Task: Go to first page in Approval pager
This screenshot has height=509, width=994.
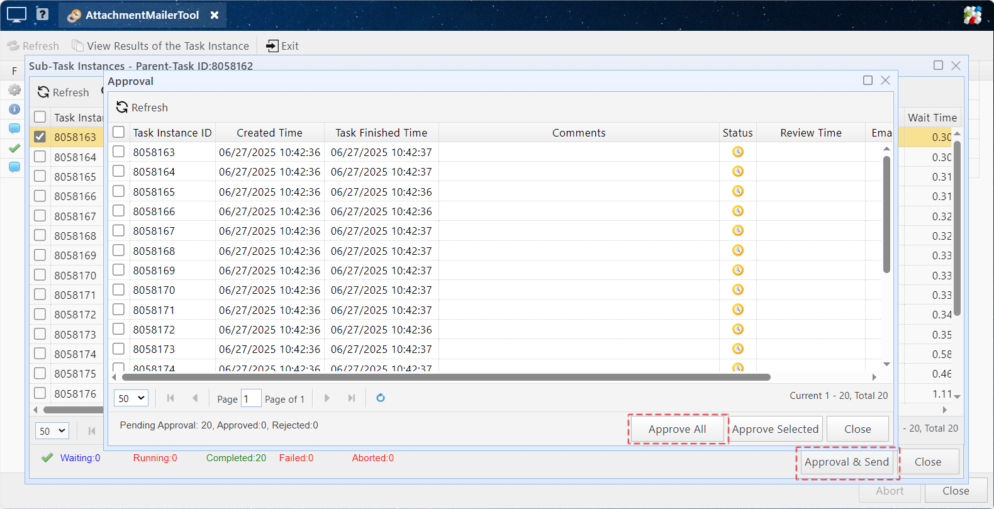Action: [170, 398]
